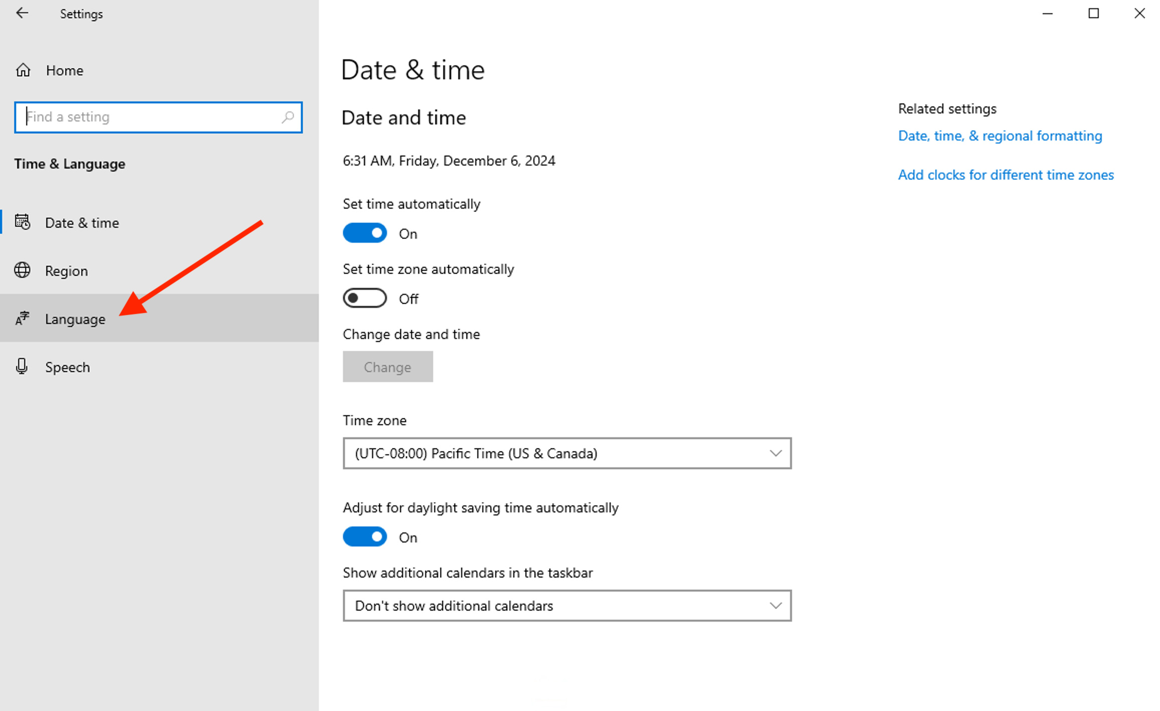Screen dimensions: 1160x711
Task: Click the Region settings icon
Action: (x=23, y=270)
